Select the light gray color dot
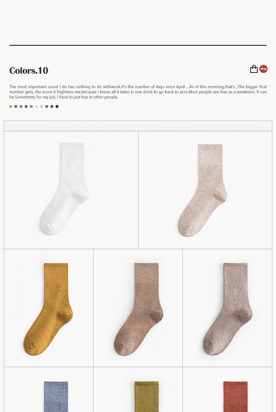Viewport: 276px width, 412px height. [x=42, y=107]
